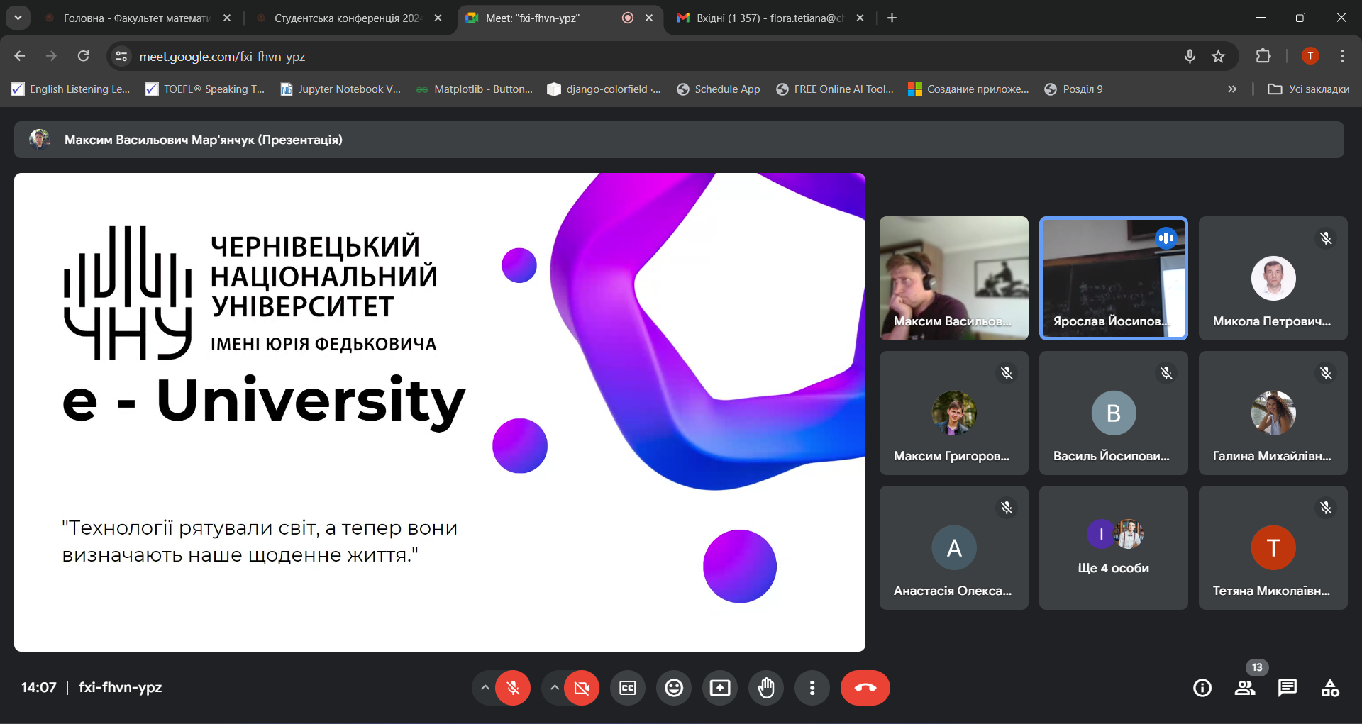Select Максим Васильов video tile
Screen dimensions: 1362x724
click(x=954, y=278)
